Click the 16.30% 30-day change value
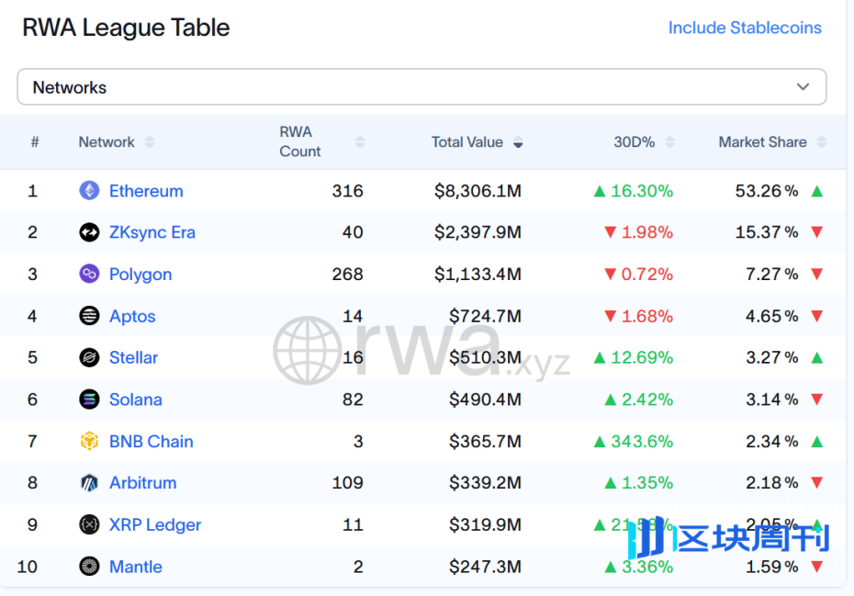Viewport: 854px width, 596px height. (642, 191)
